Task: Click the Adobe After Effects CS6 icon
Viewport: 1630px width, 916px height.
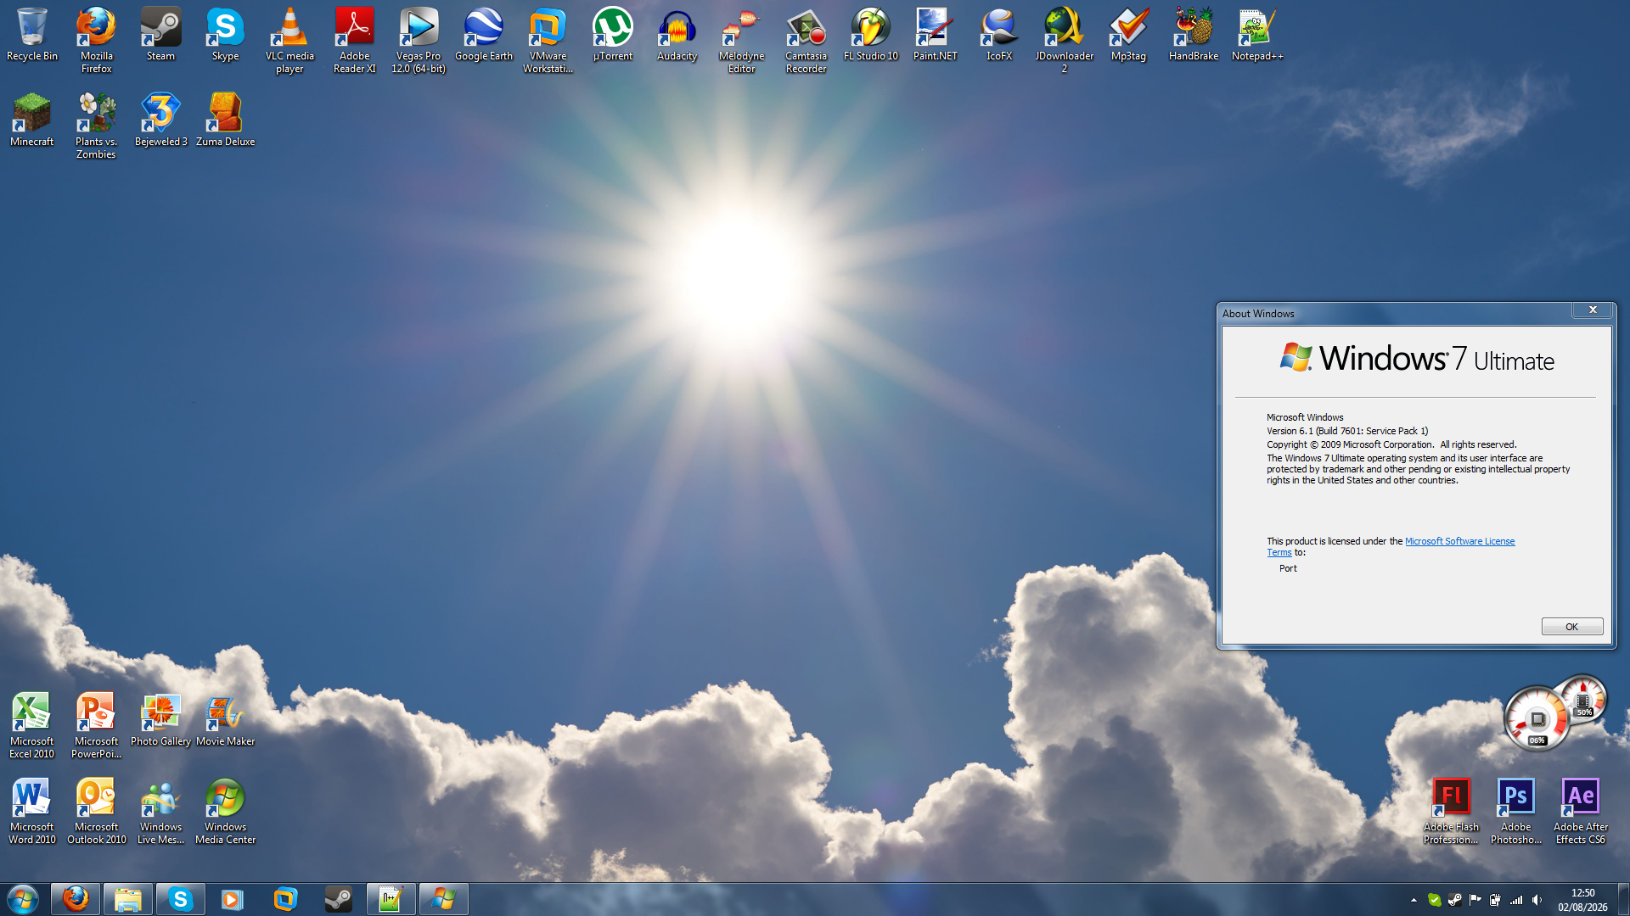Action: [x=1580, y=812]
